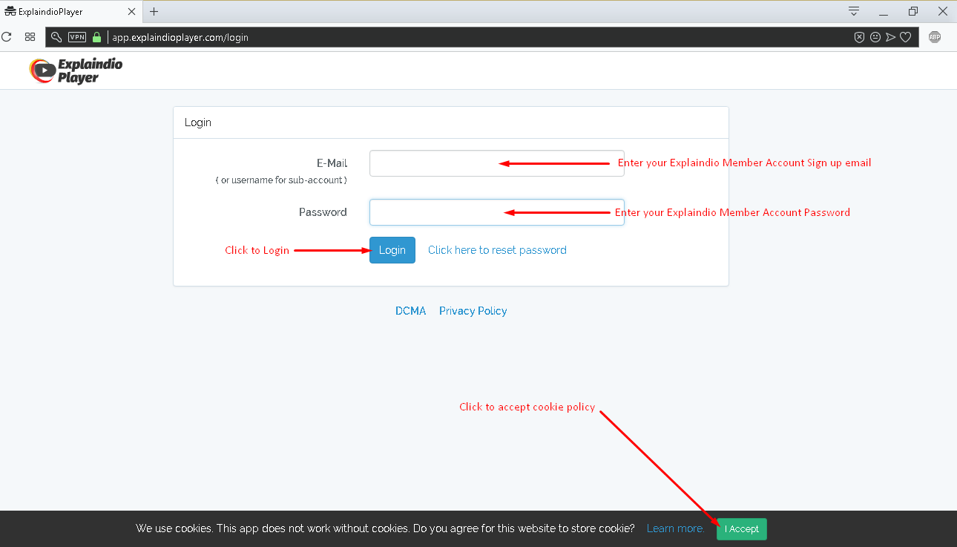Click the 'We use cookies' banner text
This screenshot has height=547, width=957.
click(x=385, y=528)
